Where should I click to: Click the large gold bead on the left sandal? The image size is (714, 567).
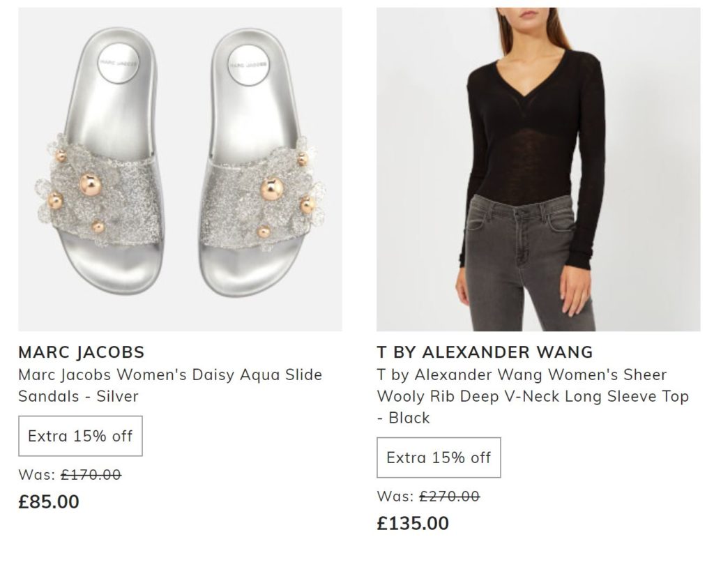tap(90, 184)
